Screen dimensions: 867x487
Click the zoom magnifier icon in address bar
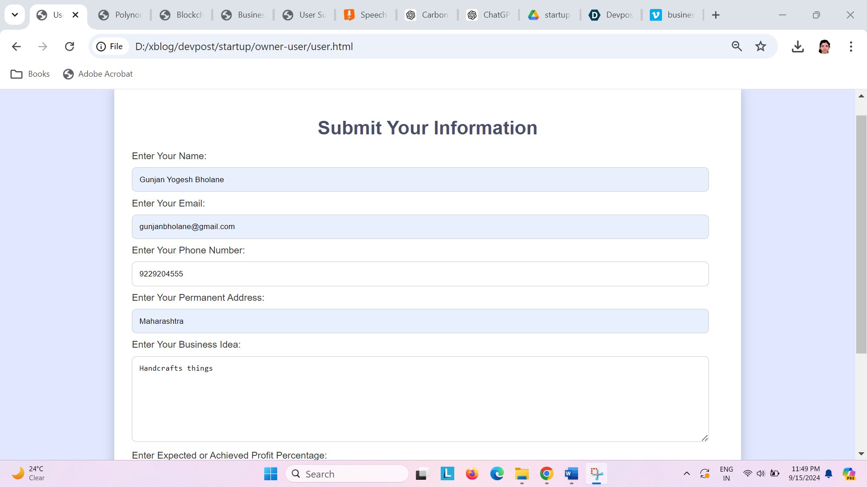click(x=736, y=46)
